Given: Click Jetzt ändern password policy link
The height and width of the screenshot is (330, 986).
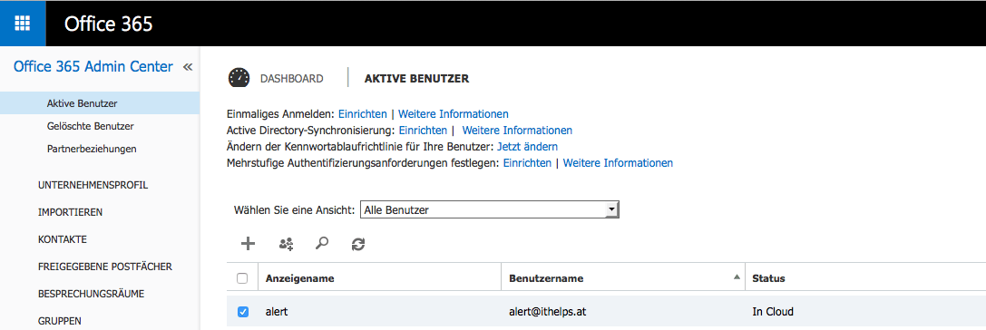Looking at the screenshot, I should [528, 147].
